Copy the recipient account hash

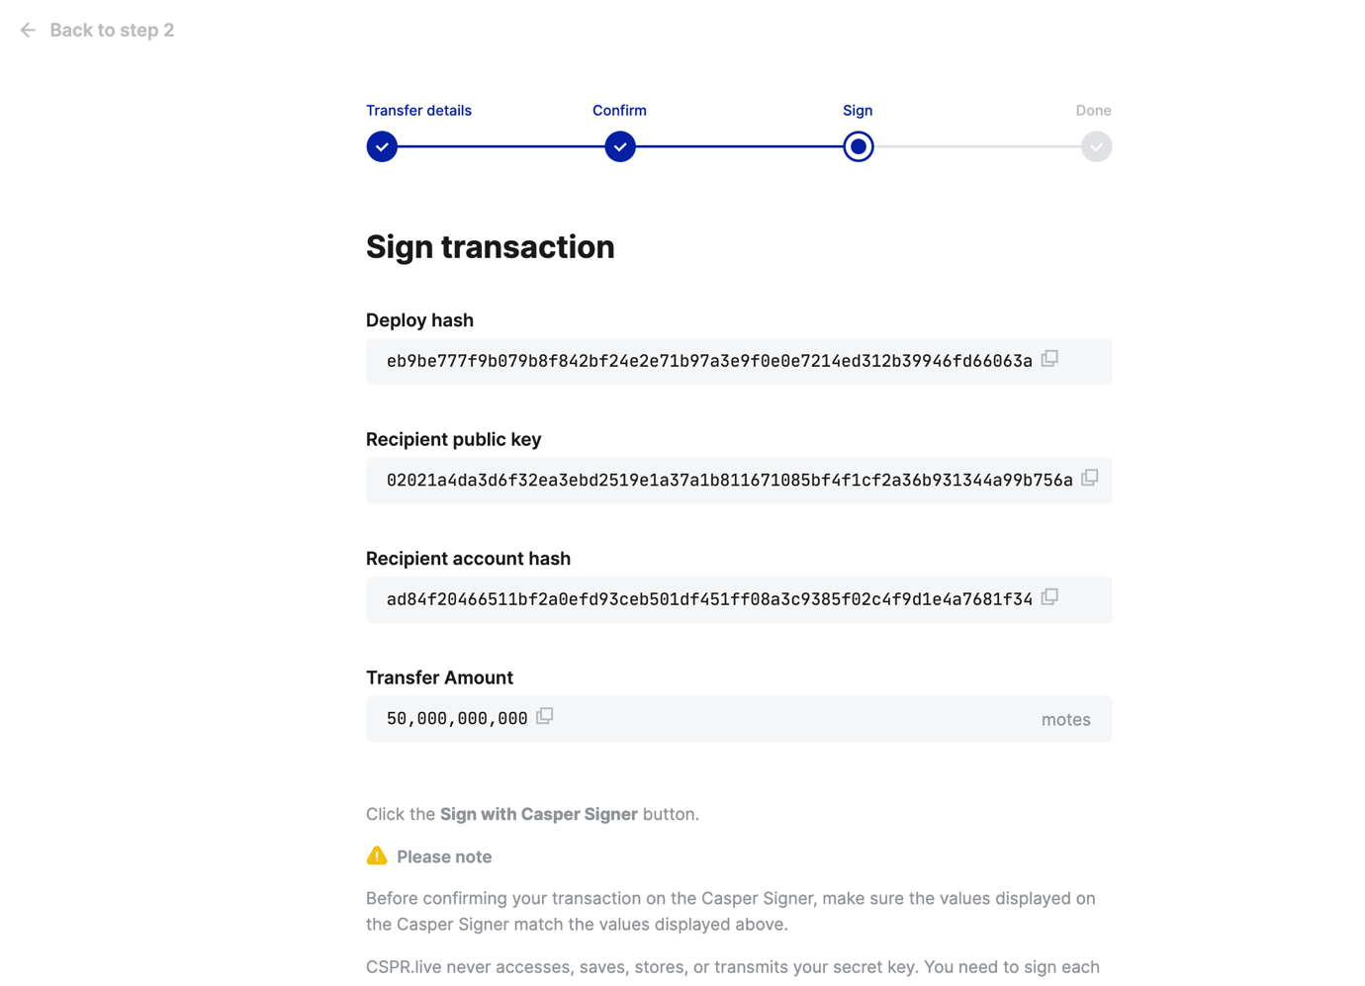pos(1049,597)
